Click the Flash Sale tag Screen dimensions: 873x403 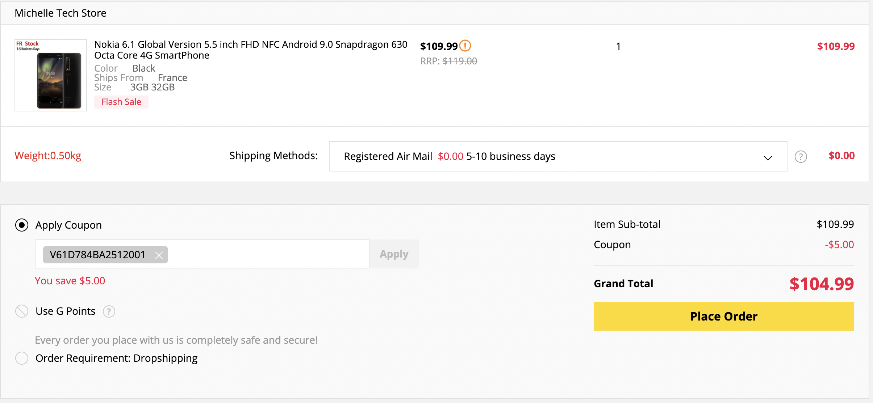click(x=121, y=102)
